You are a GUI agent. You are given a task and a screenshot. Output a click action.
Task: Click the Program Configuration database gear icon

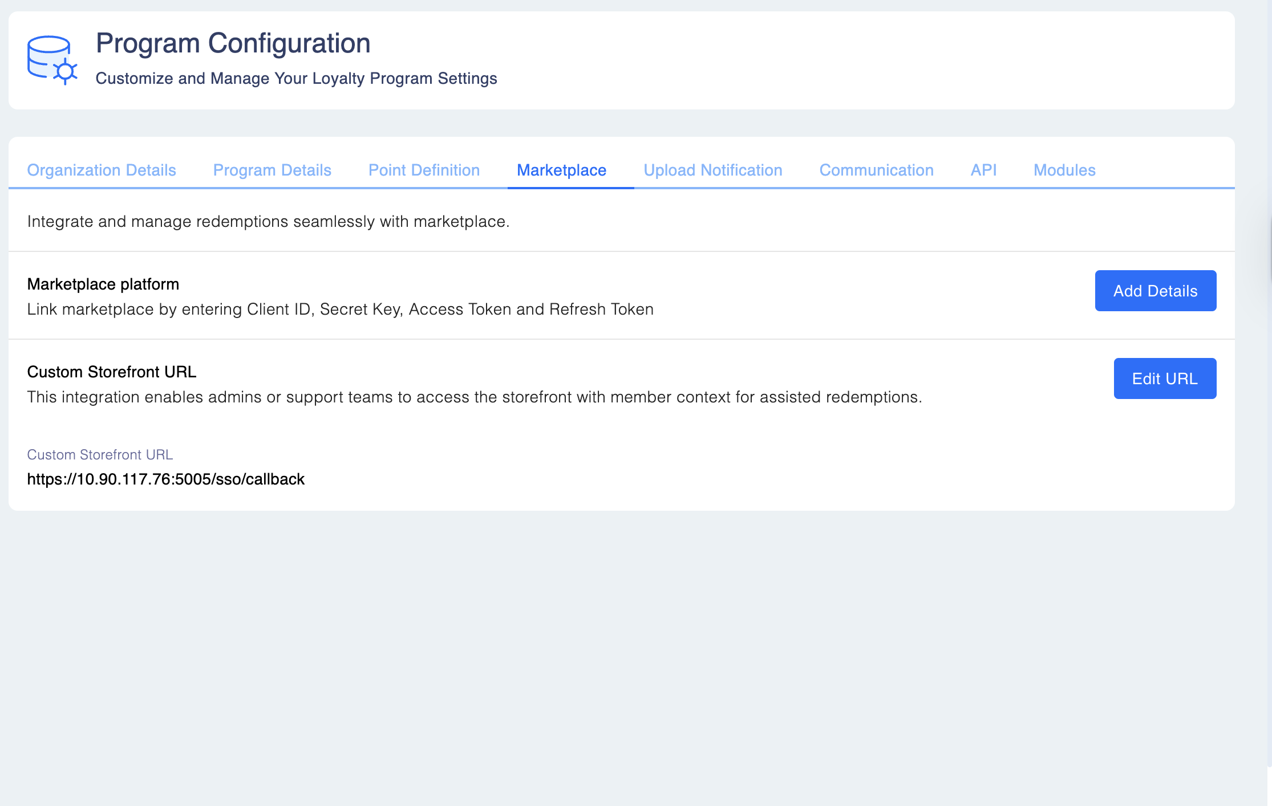(52, 60)
